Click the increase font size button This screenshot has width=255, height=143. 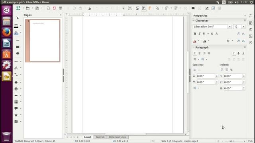(x=239, y=34)
